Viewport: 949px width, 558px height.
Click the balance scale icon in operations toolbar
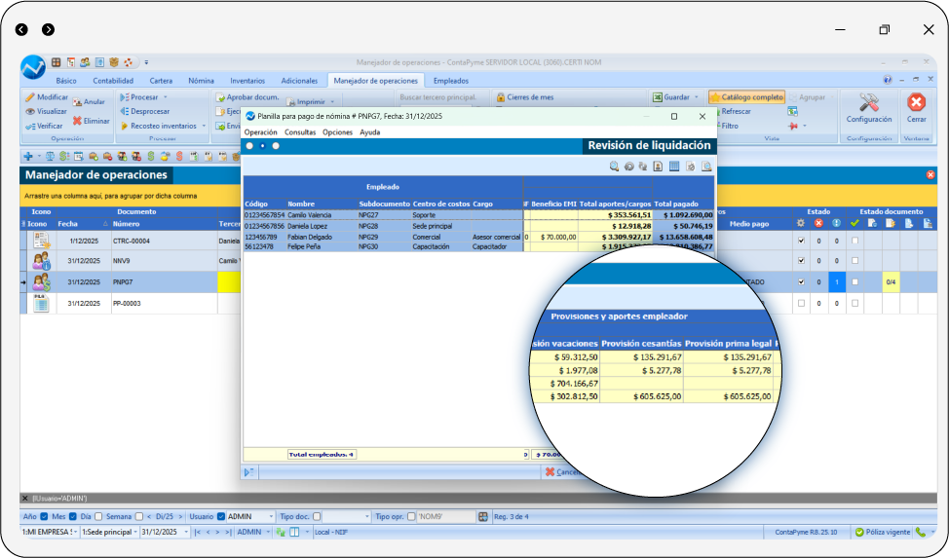[x=51, y=157]
